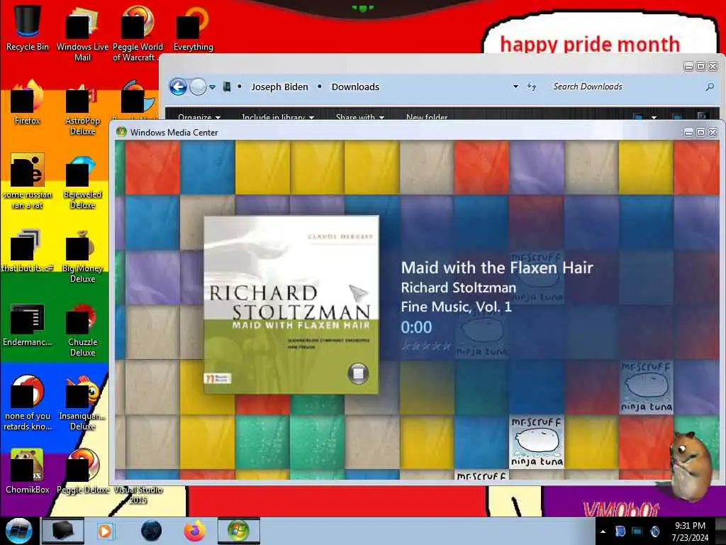Click the 'Fine Music, Vol. 1' album text
The height and width of the screenshot is (545, 726).
pyautogui.click(x=456, y=307)
